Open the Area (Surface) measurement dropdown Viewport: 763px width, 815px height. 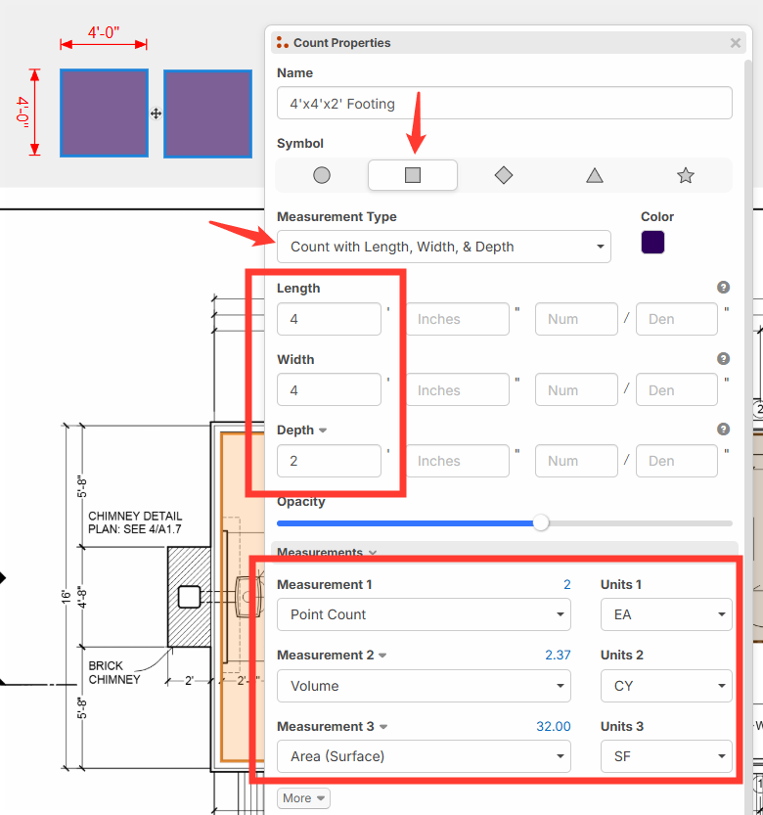pyautogui.click(x=424, y=756)
